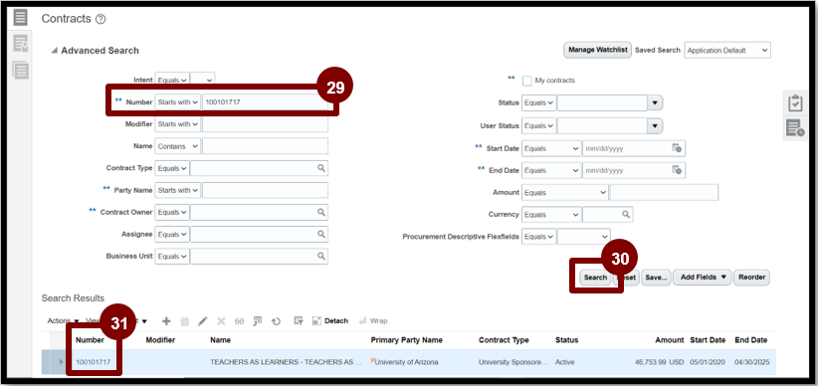Click the Status column header
818x386 pixels.
(566, 340)
